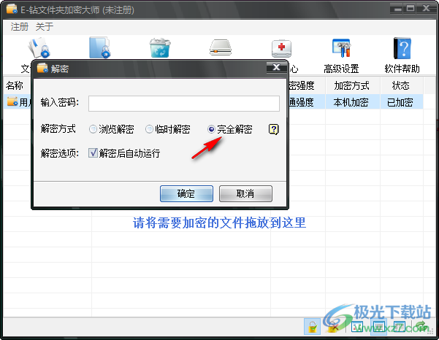Open the 关于 menu

(x=45, y=27)
